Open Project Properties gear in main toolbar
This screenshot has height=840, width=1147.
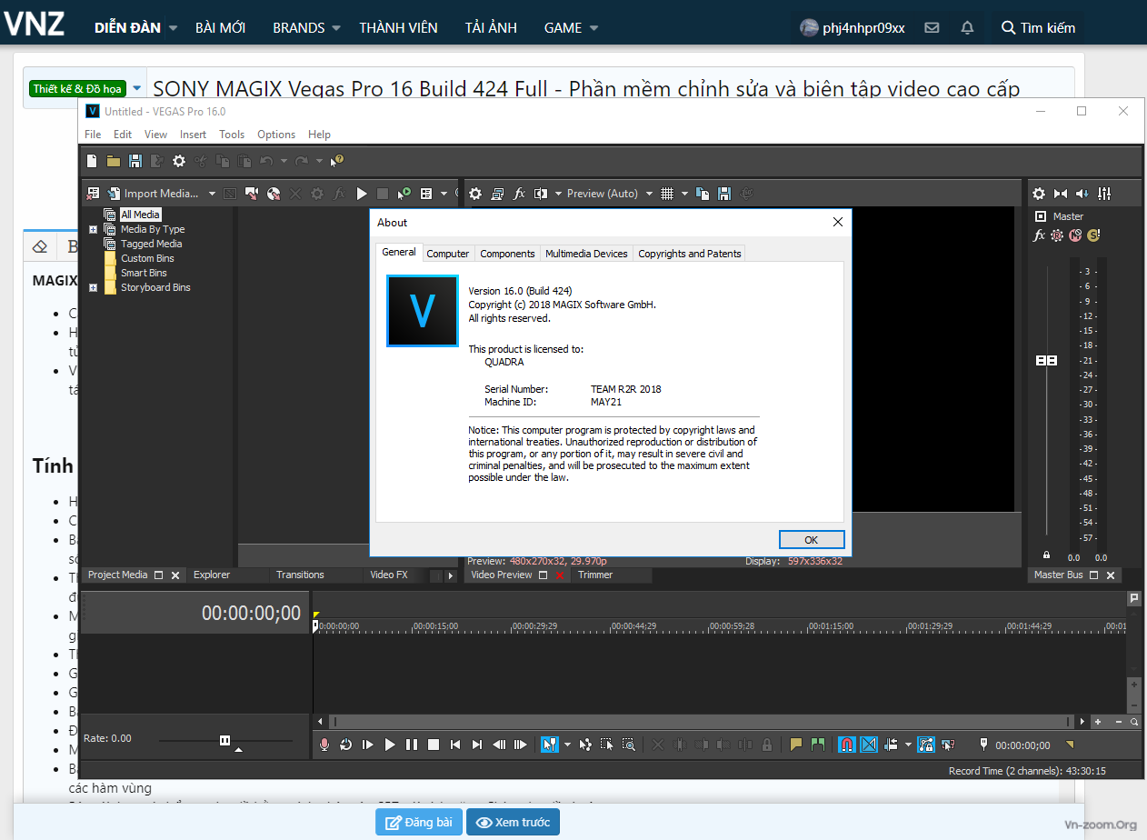click(x=179, y=161)
